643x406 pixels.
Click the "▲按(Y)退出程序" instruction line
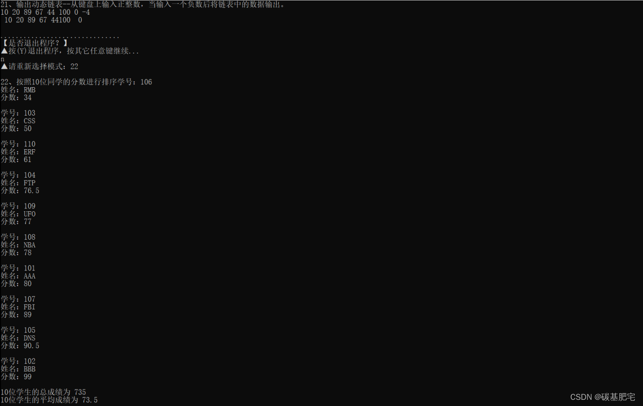(x=70, y=51)
